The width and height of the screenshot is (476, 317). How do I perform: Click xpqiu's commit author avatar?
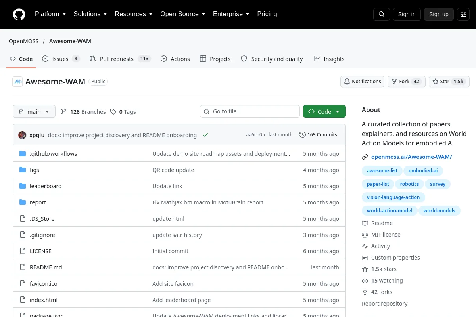click(22, 135)
